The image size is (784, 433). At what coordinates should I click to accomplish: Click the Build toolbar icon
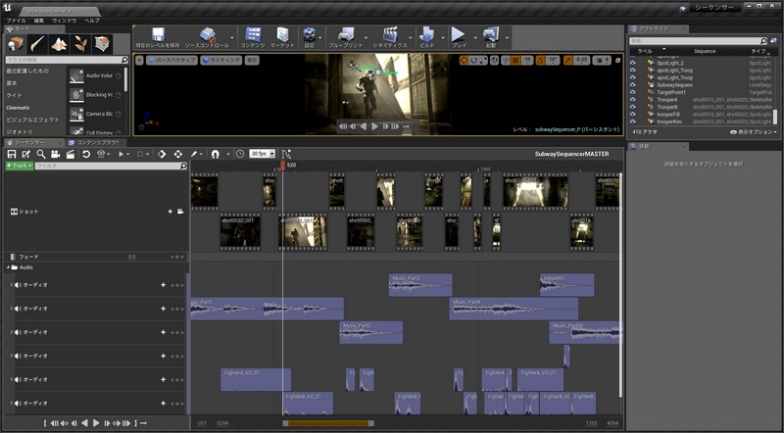(x=427, y=37)
